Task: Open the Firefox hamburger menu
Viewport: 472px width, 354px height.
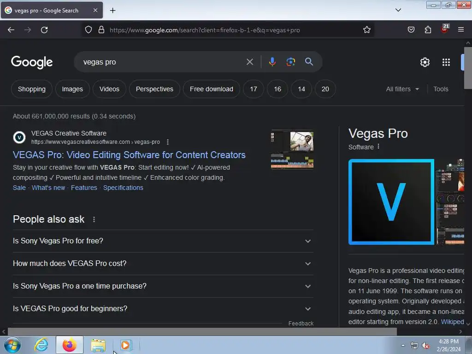Action: 461,30
